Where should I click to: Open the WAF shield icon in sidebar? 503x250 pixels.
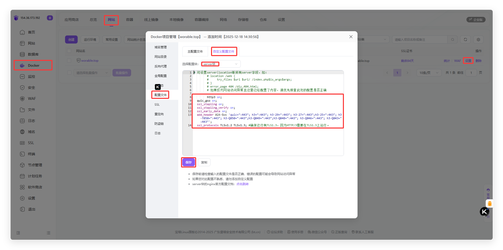(22, 99)
